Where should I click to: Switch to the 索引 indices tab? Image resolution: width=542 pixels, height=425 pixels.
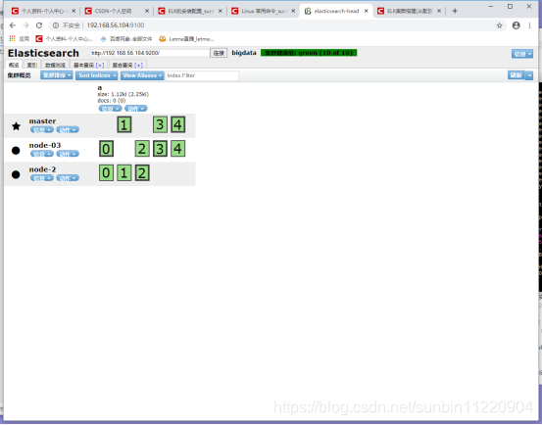click(31, 65)
